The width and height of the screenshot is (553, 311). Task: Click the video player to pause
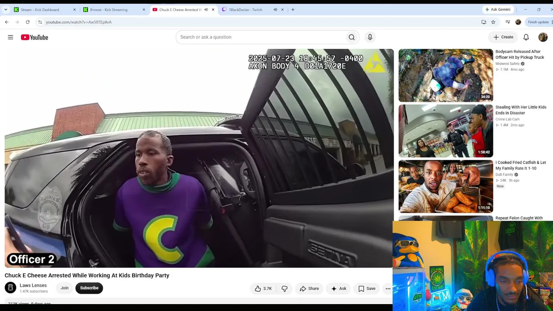pyautogui.click(x=199, y=158)
